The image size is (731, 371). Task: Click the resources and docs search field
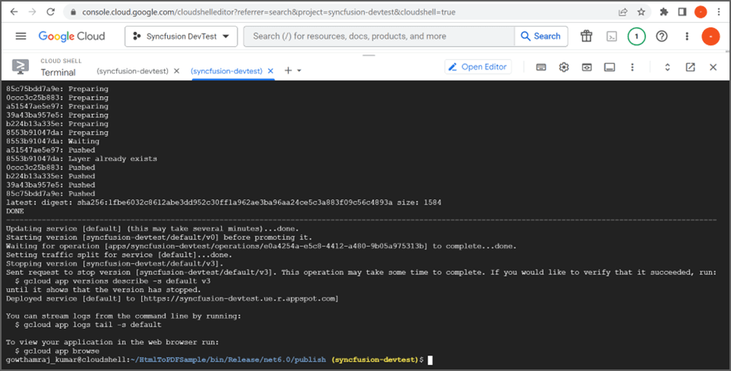click(x=379, y=37)
